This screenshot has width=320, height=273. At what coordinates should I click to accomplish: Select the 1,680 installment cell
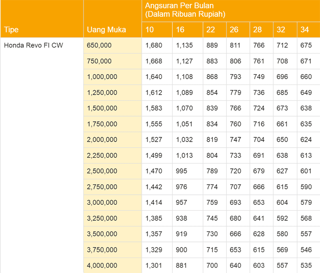point(154,45)
